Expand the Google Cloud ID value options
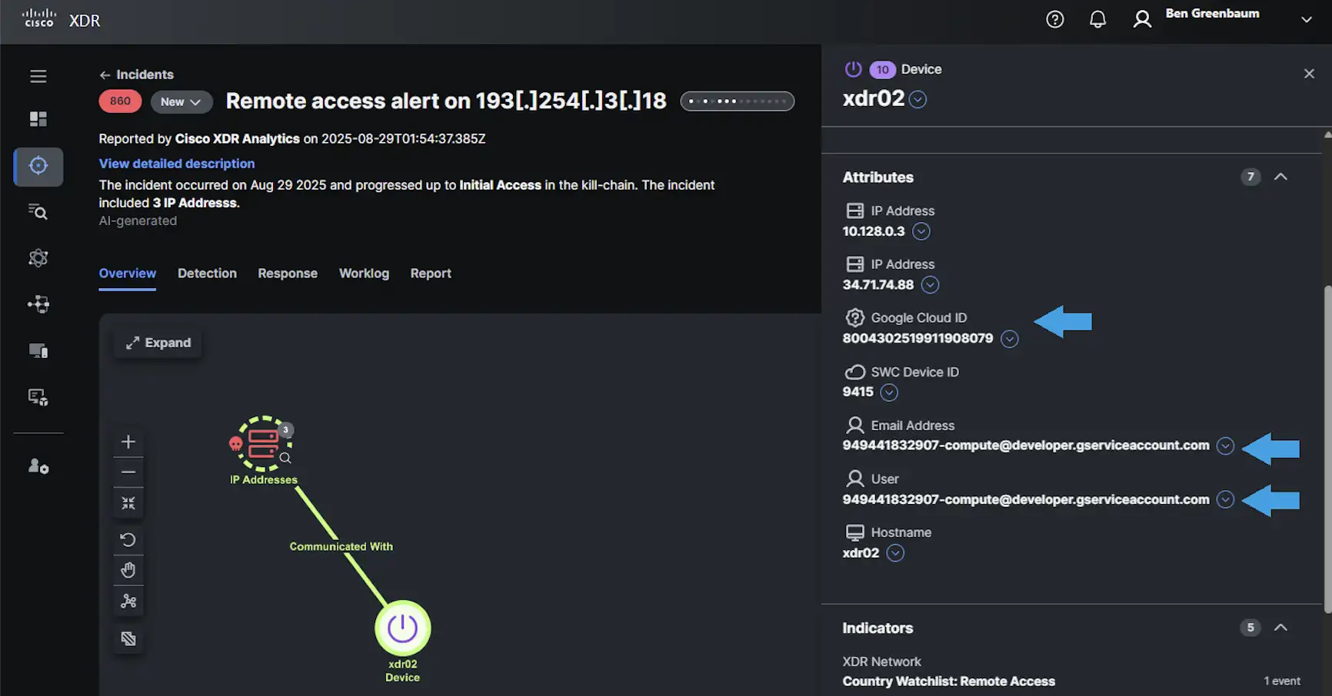1332x696 pixels. tap(1010, 338)
